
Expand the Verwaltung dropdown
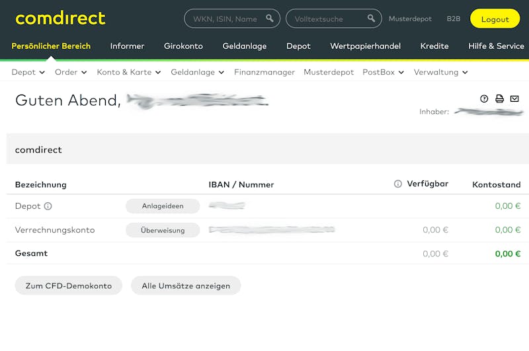441,72
